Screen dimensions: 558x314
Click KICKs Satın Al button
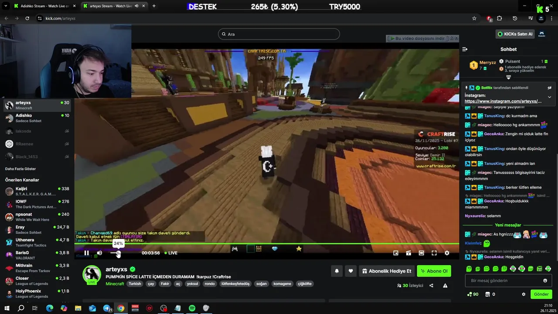pos(515,34)
